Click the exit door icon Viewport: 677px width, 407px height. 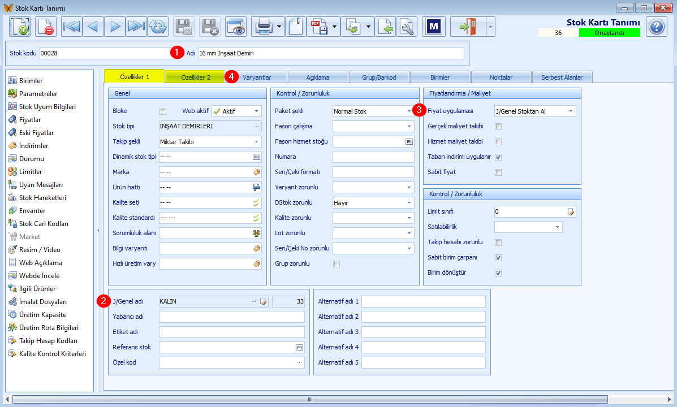468,27
